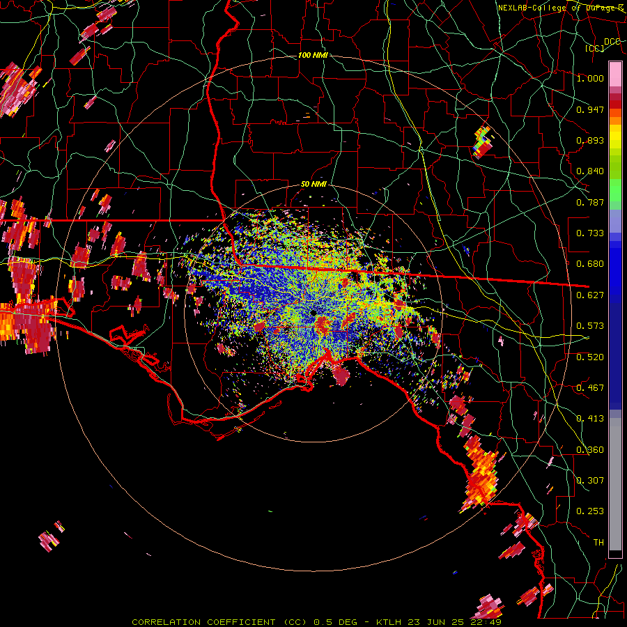The width and height of the screenshot is (627, 627).
Task: Click the 0.467 scale label
Action: point(590,388)
